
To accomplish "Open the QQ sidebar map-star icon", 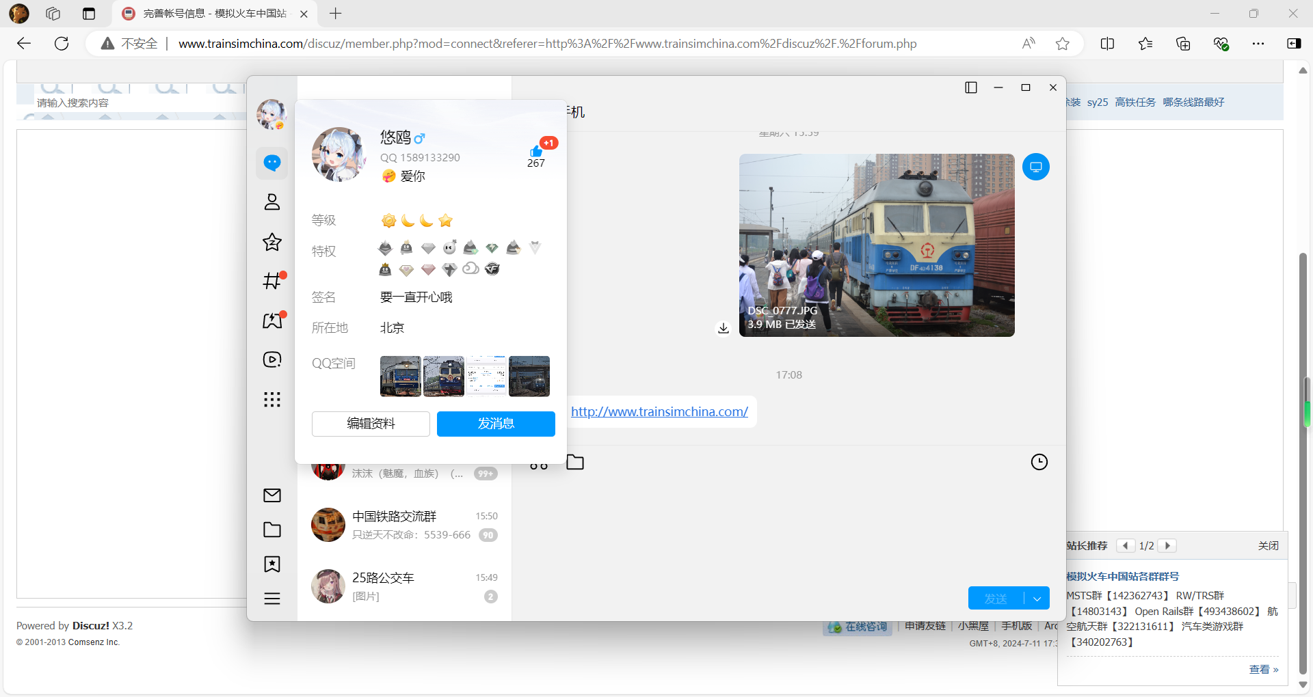I will (x=272, y=320).
